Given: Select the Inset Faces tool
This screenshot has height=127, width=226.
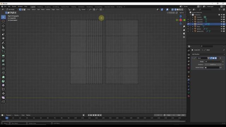Looking at the screenshot, I should coord(3,61).
